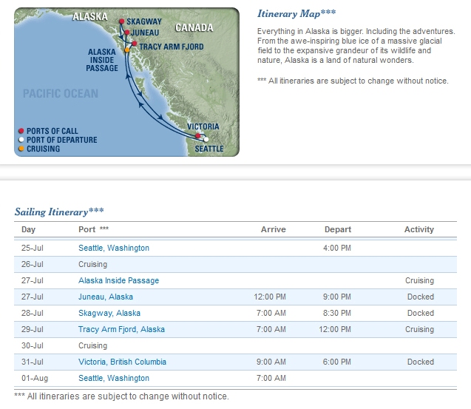
Task: Click the Seattle white departure marker on map
Action: pos(206,140)
